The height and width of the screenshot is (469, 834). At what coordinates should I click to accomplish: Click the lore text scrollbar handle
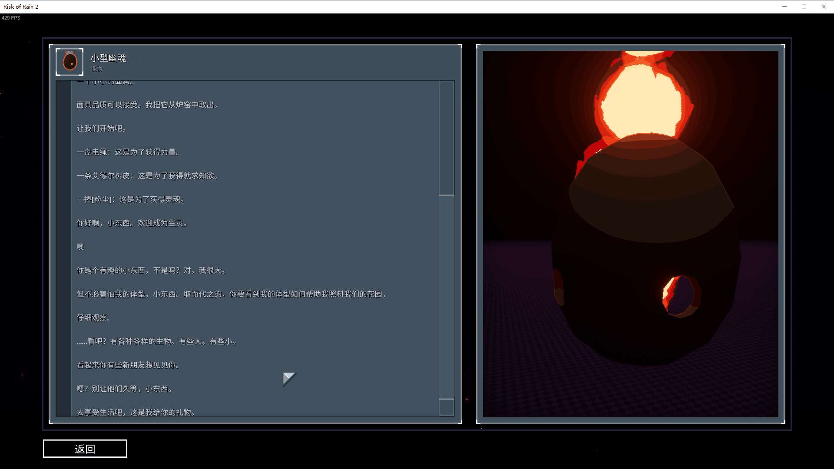446,297
